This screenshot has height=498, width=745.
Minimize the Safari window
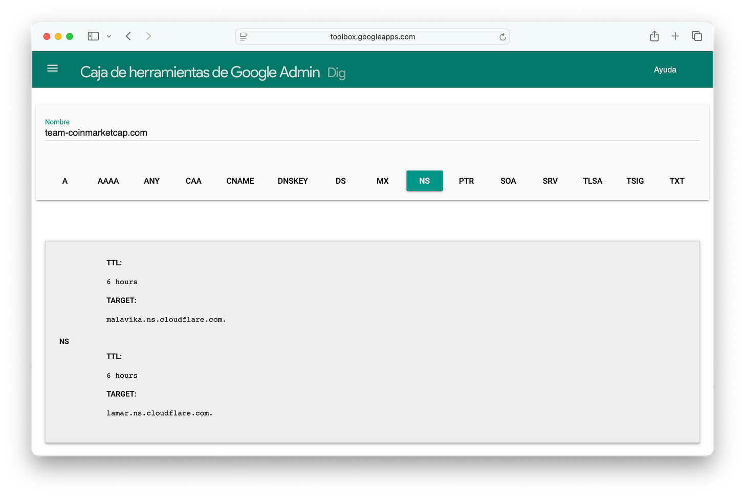coord(58,36)
